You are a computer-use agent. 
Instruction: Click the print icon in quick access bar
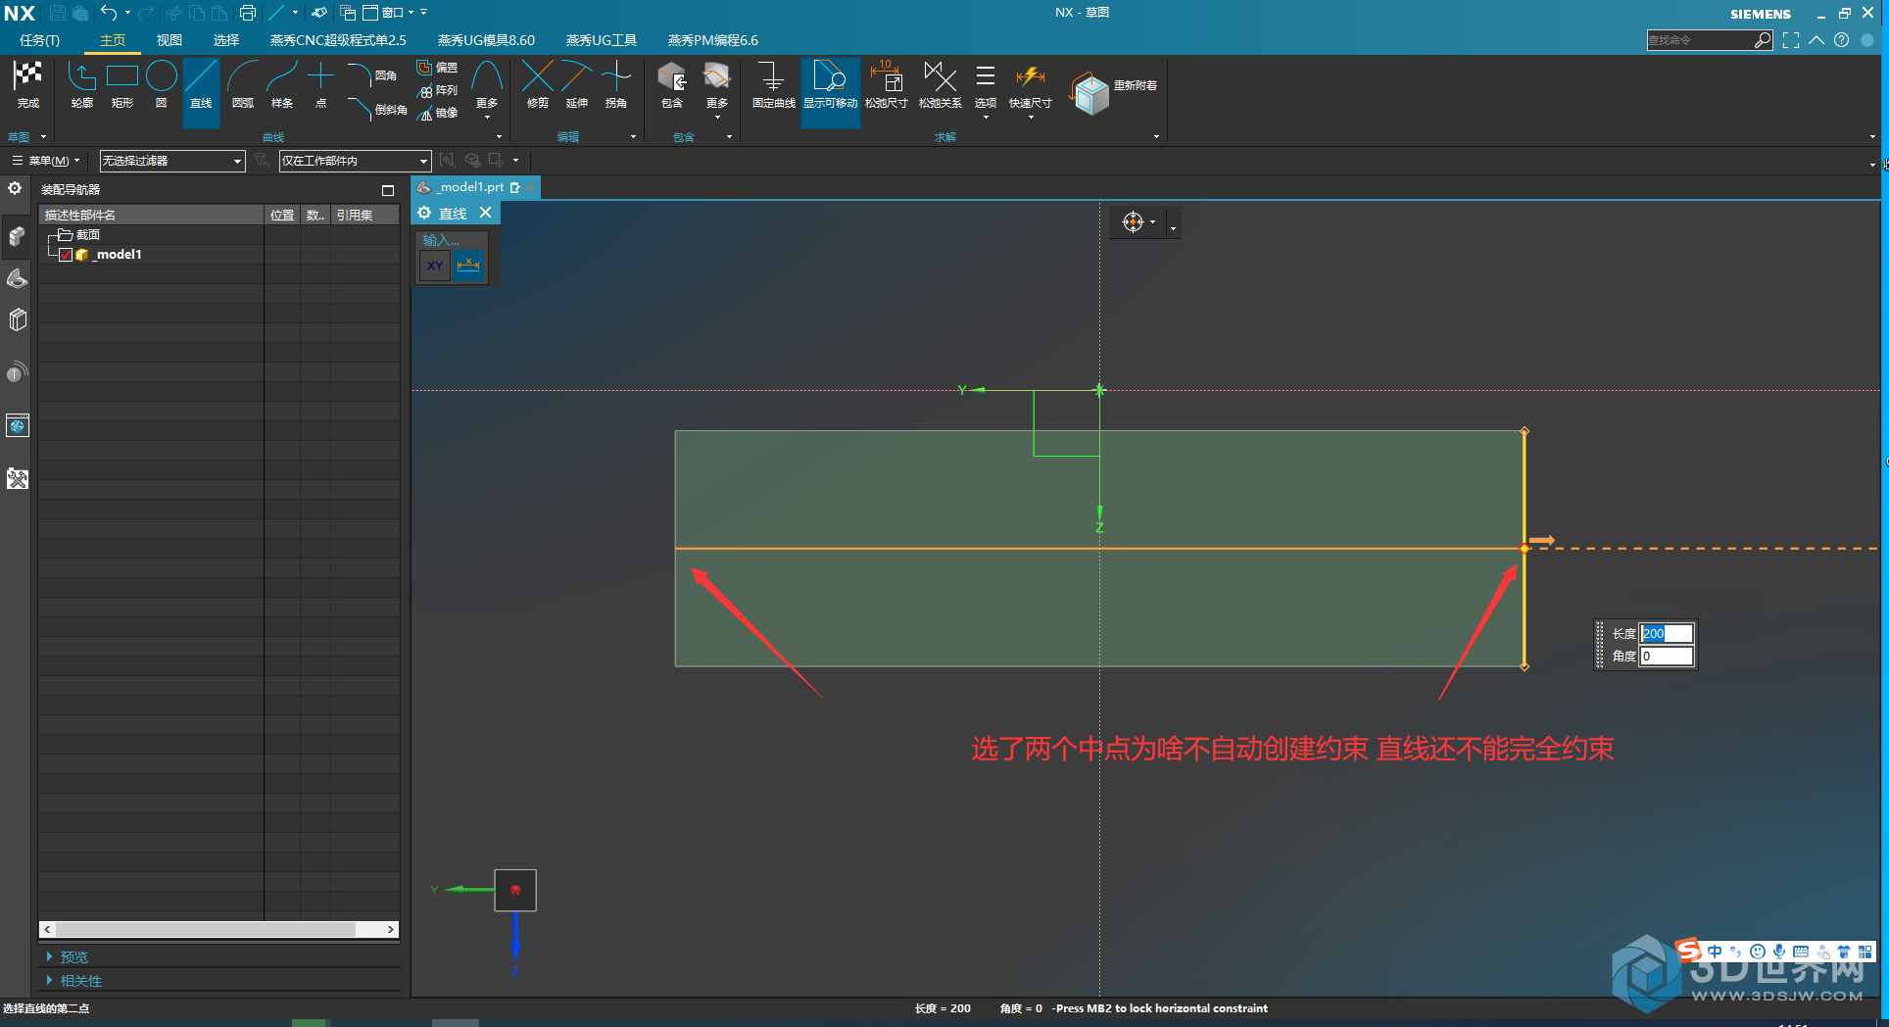(248, 13)
